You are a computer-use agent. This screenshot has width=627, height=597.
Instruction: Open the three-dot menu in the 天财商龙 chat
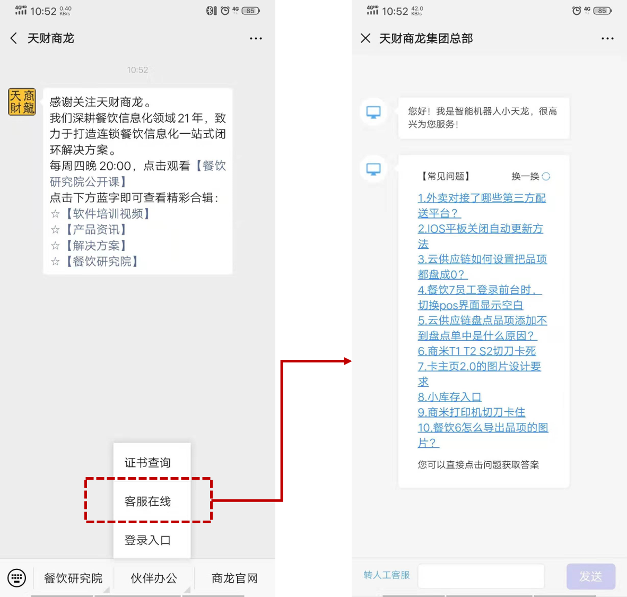[x=256, y=38]
